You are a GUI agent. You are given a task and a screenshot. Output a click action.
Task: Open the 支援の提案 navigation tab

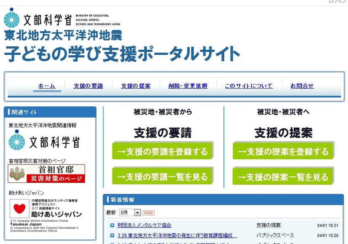pos(136,86)
